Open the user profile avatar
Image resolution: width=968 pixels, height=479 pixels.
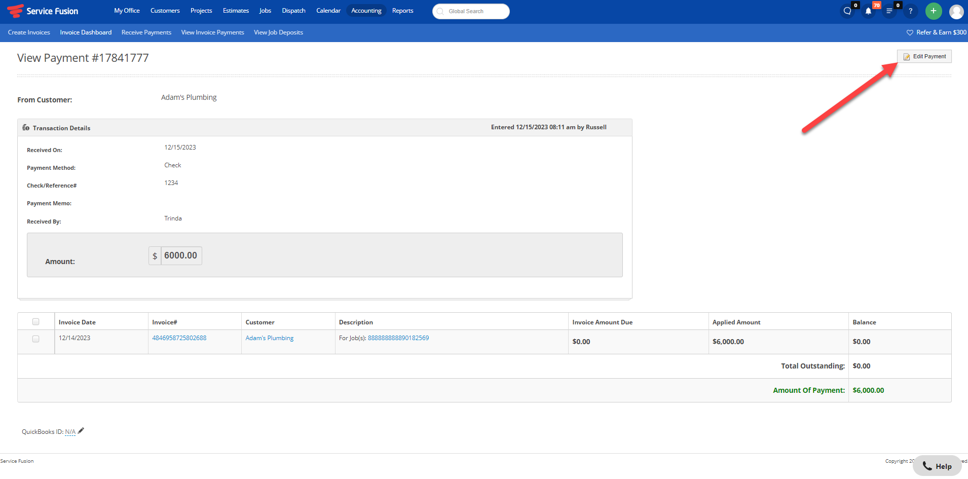[956, 11]
